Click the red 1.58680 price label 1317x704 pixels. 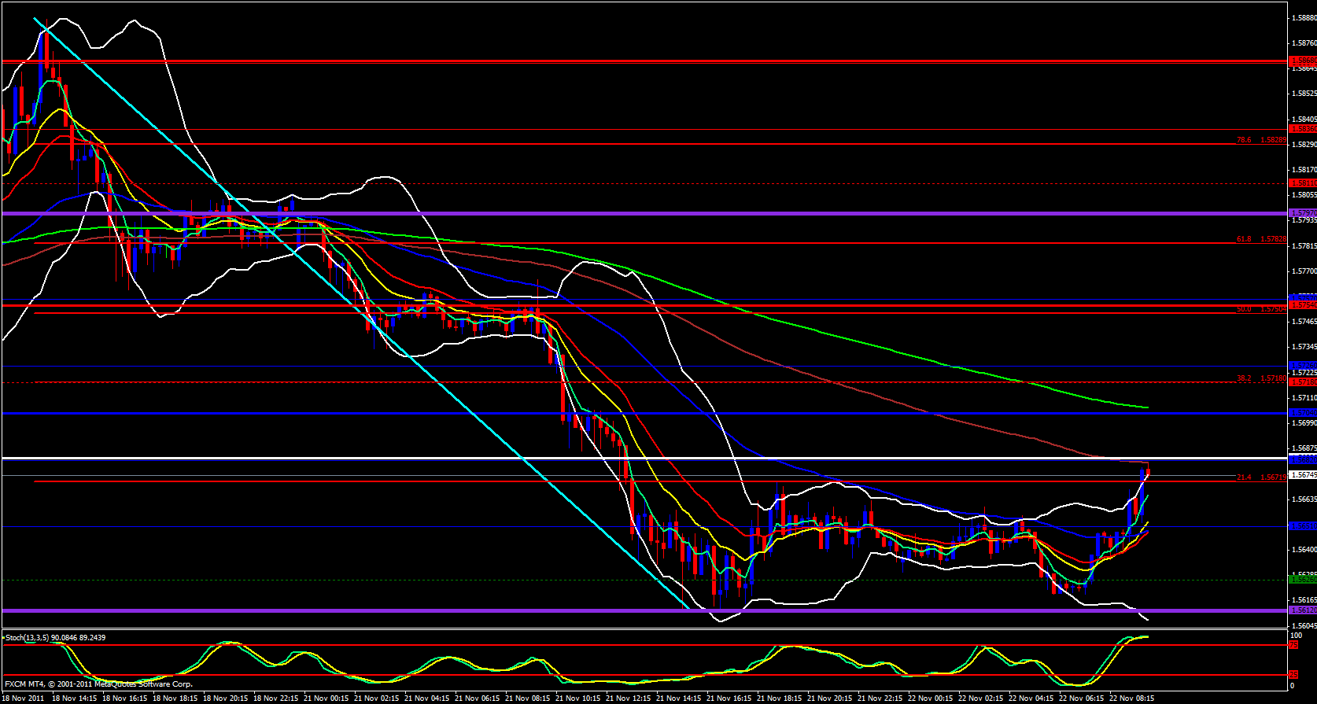(1302, 61)
